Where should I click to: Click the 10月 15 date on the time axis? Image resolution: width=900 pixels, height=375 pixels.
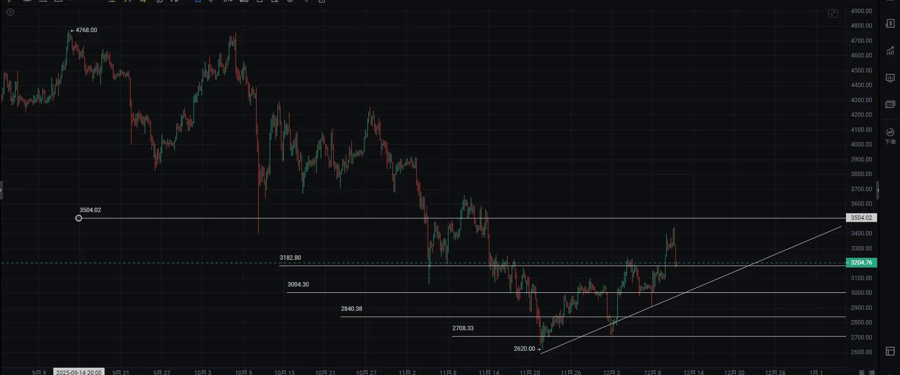tap(285, 373)
